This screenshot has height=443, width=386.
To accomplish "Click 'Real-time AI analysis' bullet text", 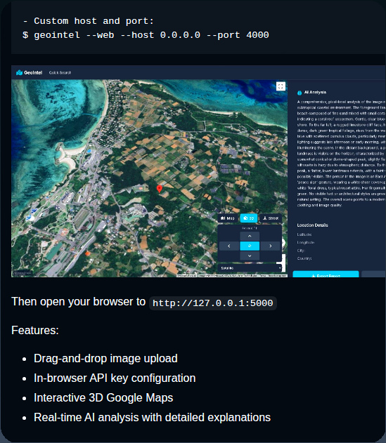I will pos(152,417).
